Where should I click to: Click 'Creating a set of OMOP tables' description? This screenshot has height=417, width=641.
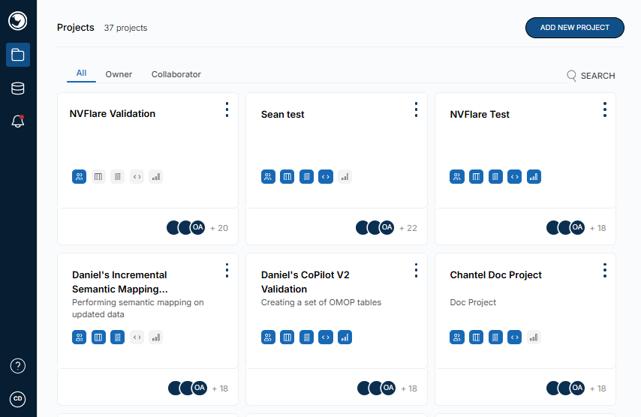click(x=321, y=303)
